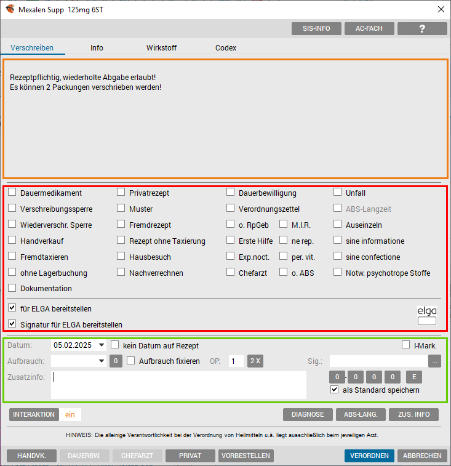Check Fremdrezept option
This screenshot has height=466, width=451.
(x=121, y=224)
